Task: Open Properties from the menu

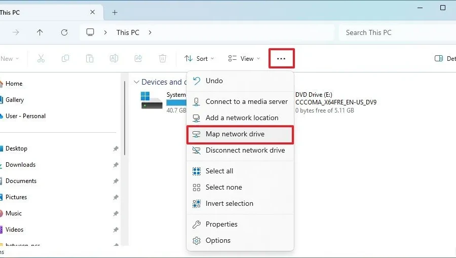Action: (x=240, y=224)
